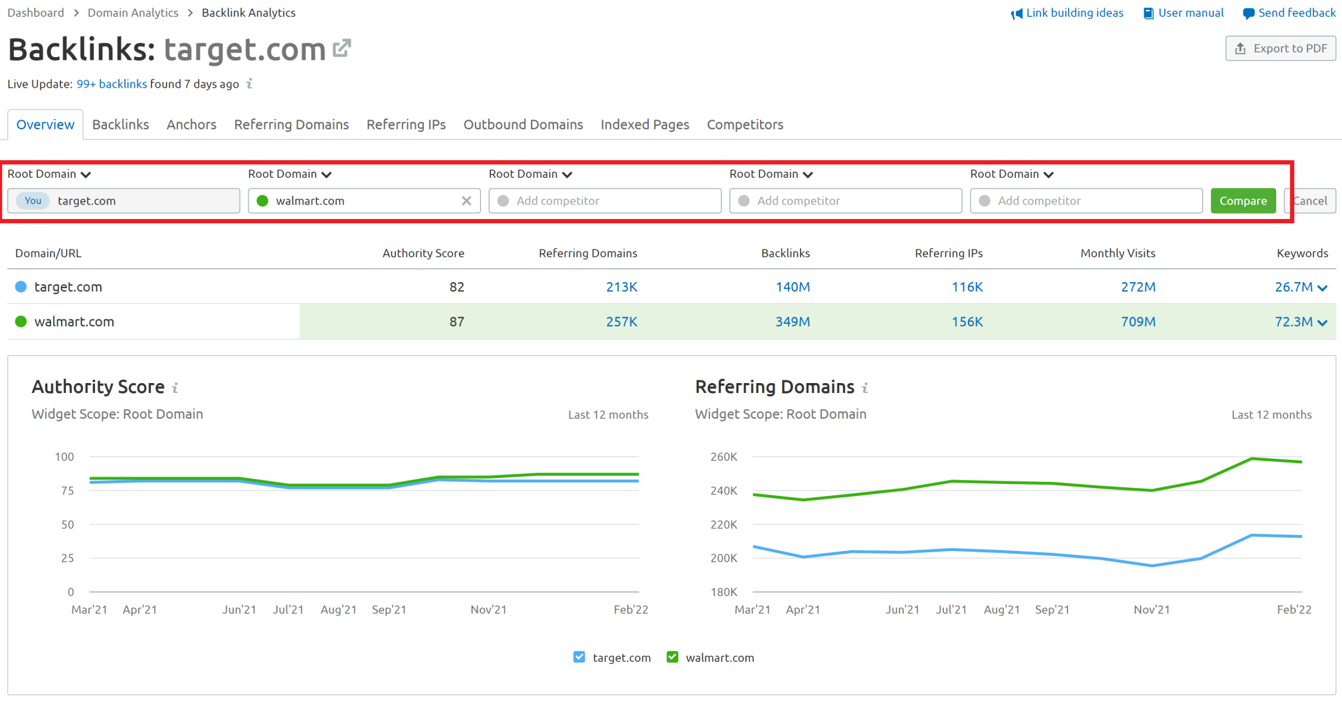
Task: Expand the 72.3M keywords chevron for walmart.com
Action: tap(1322, 322)
